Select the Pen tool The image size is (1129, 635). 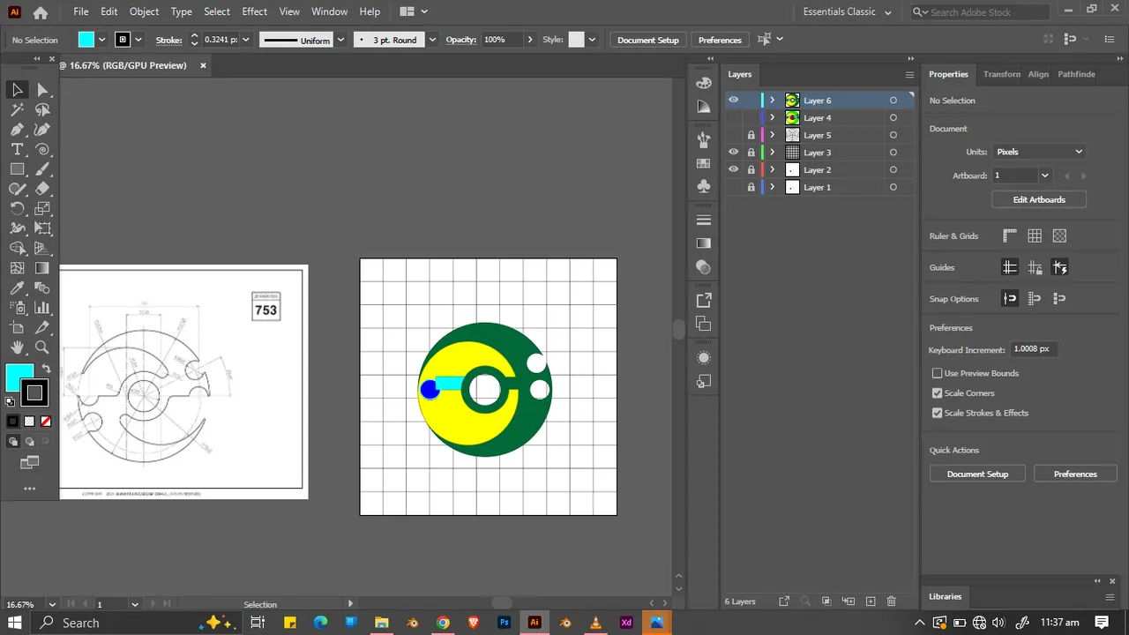(17, 130)
